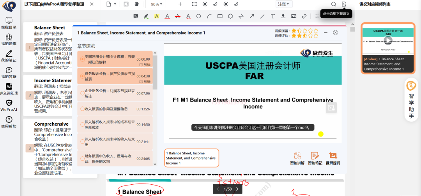Screen dimensions: 421x196
Task: Select the underline text tool
Action: point(167,16)
